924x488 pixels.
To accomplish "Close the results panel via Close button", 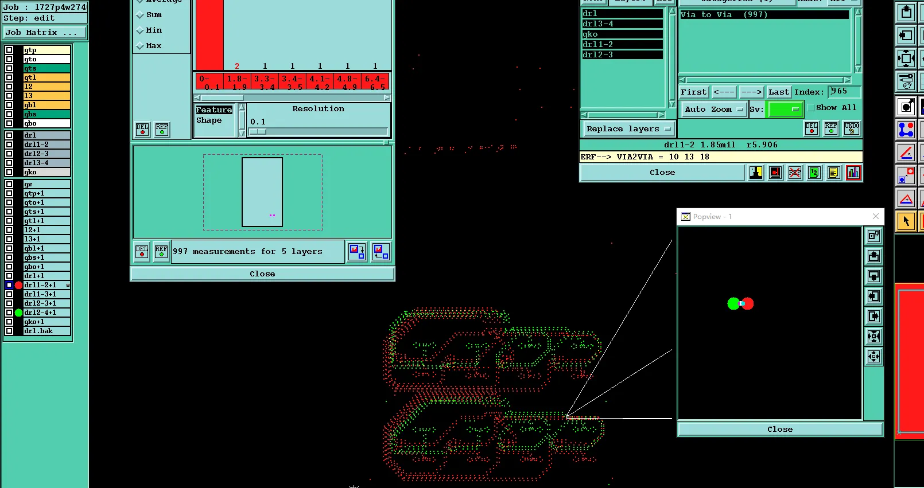I will (662, 173).
